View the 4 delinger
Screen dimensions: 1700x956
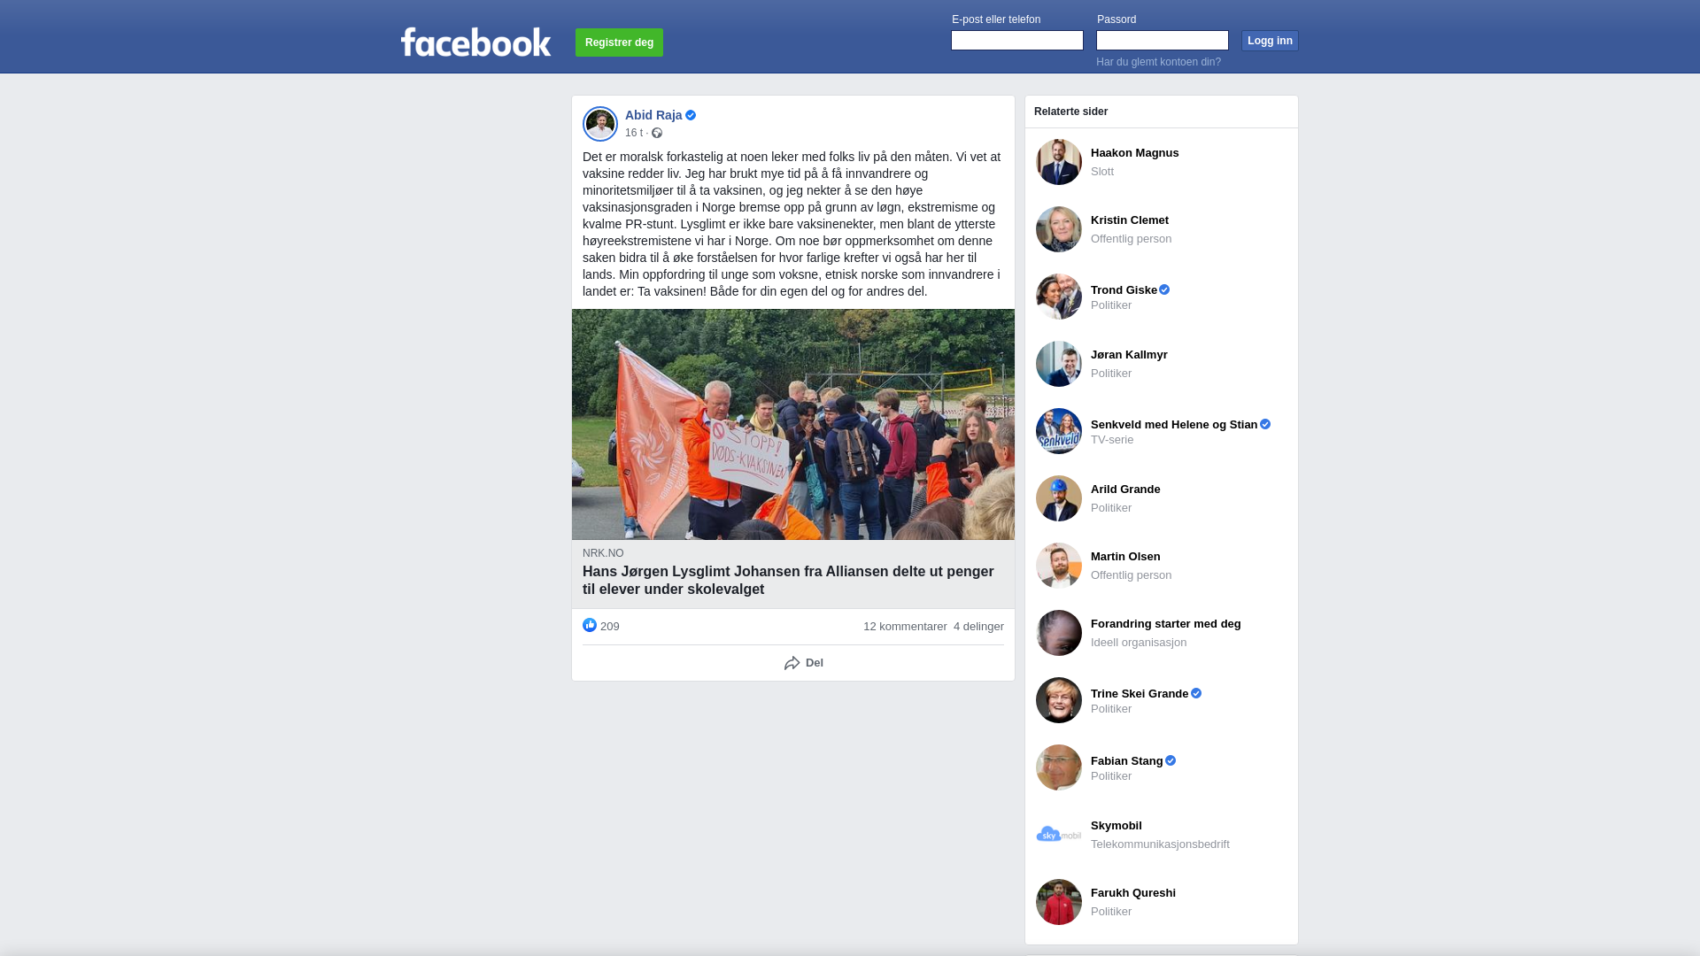tap(978, 627)
